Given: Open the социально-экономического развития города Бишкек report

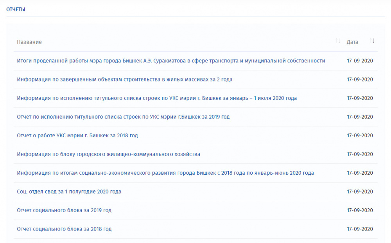Looking at the screenshot, I should (x=165, y=173).
